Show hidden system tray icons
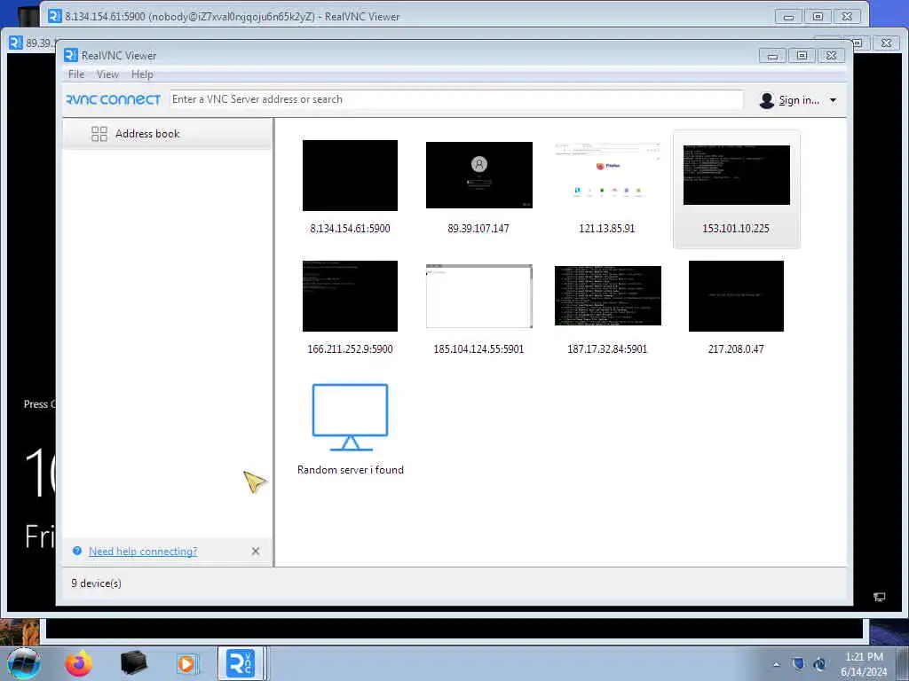This screenshot has width=909, height=681. (x=776, y=664)
